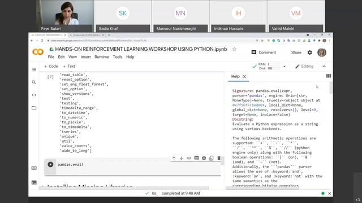
Task: Click 'wide_to_long' in cell output
Action: pos(76,151)
